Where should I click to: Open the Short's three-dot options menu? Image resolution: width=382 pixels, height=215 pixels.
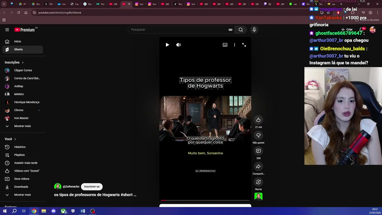235,45
